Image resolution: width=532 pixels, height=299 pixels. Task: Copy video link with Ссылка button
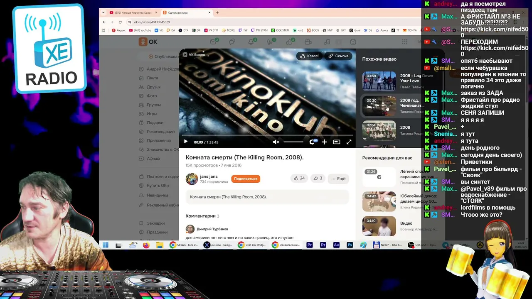(x=338, y=56)
